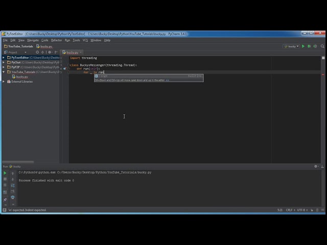This screenshot has height=245, width=327.
Task: Click the down arrow in the Run panel
Action: 13,179
